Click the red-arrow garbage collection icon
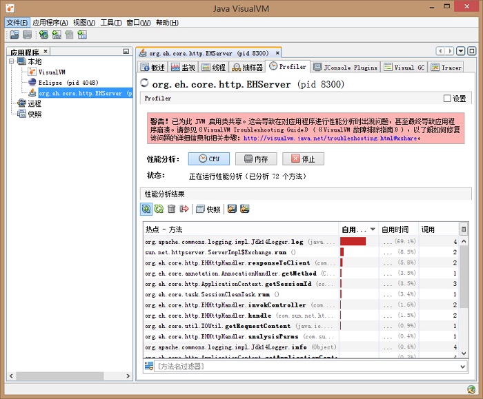This screenshot has width=483, height=399. 184,209
